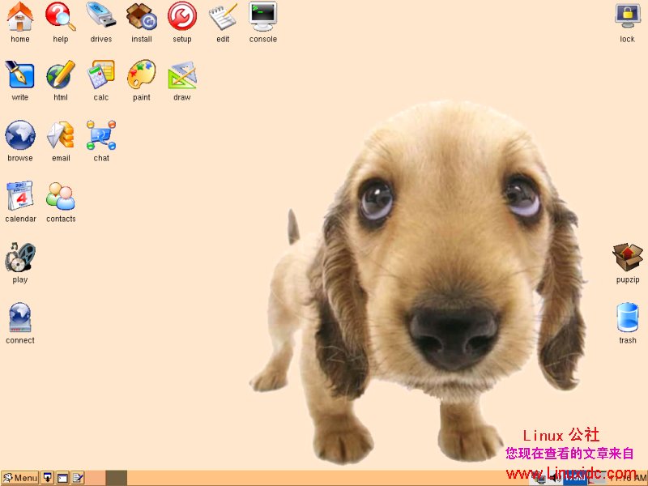648x486 pixels.
Task: Open the draw vector editor
Action: click(181, 77)
